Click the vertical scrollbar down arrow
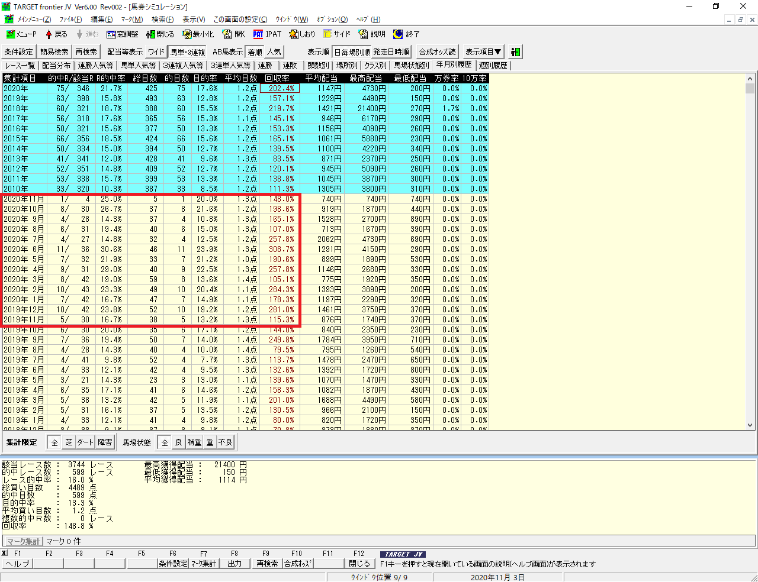The height and width of the screenshot is (582, 758). 750,425
